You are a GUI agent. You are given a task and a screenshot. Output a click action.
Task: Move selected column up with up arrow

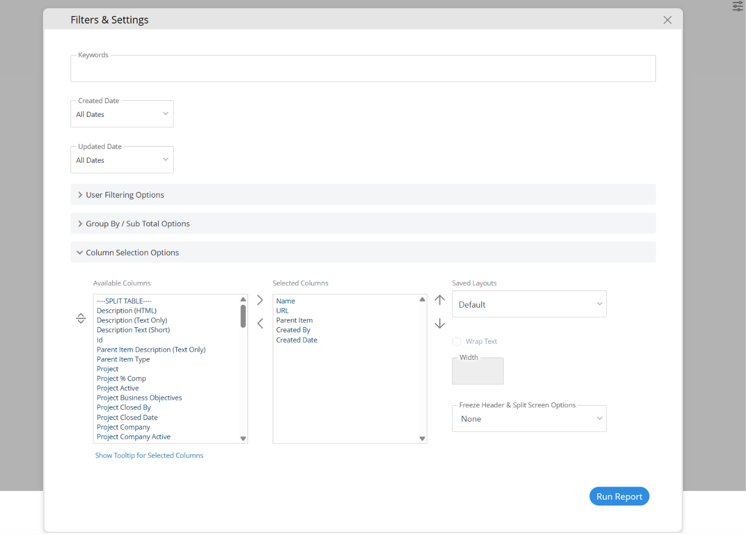coord(439,300)
